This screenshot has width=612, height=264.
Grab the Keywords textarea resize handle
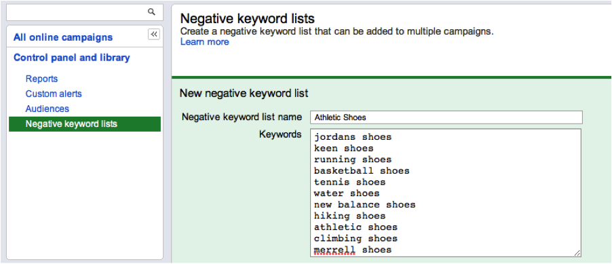[577, 253]
